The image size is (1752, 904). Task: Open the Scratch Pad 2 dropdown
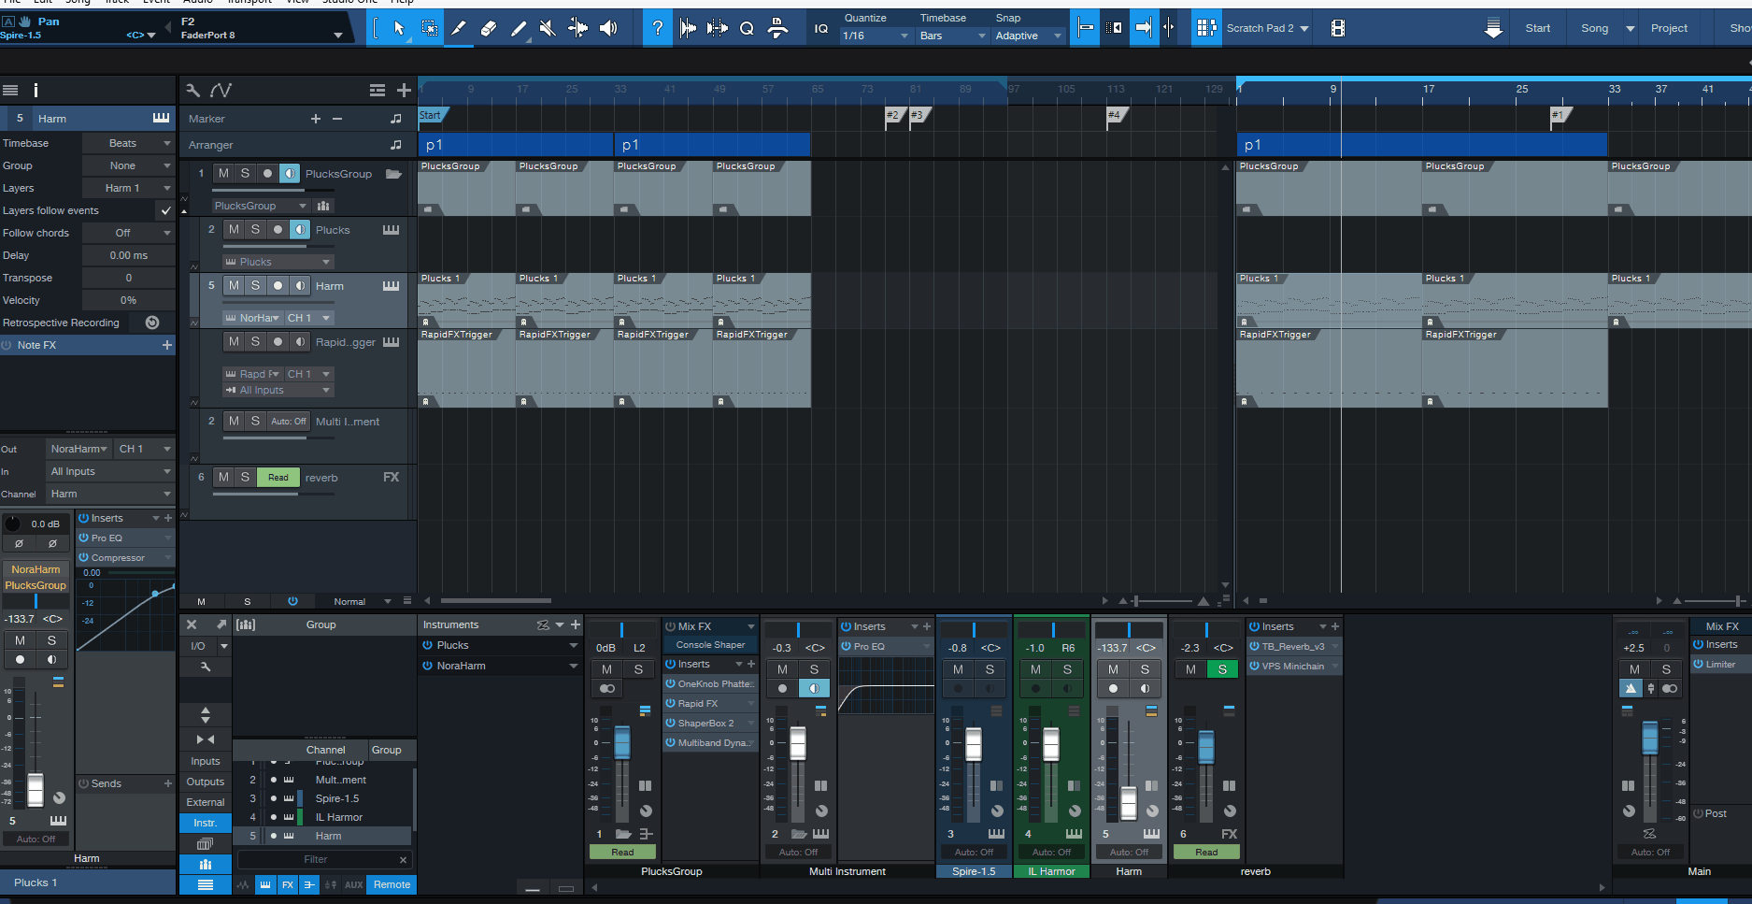click(x=1268, y=28)
